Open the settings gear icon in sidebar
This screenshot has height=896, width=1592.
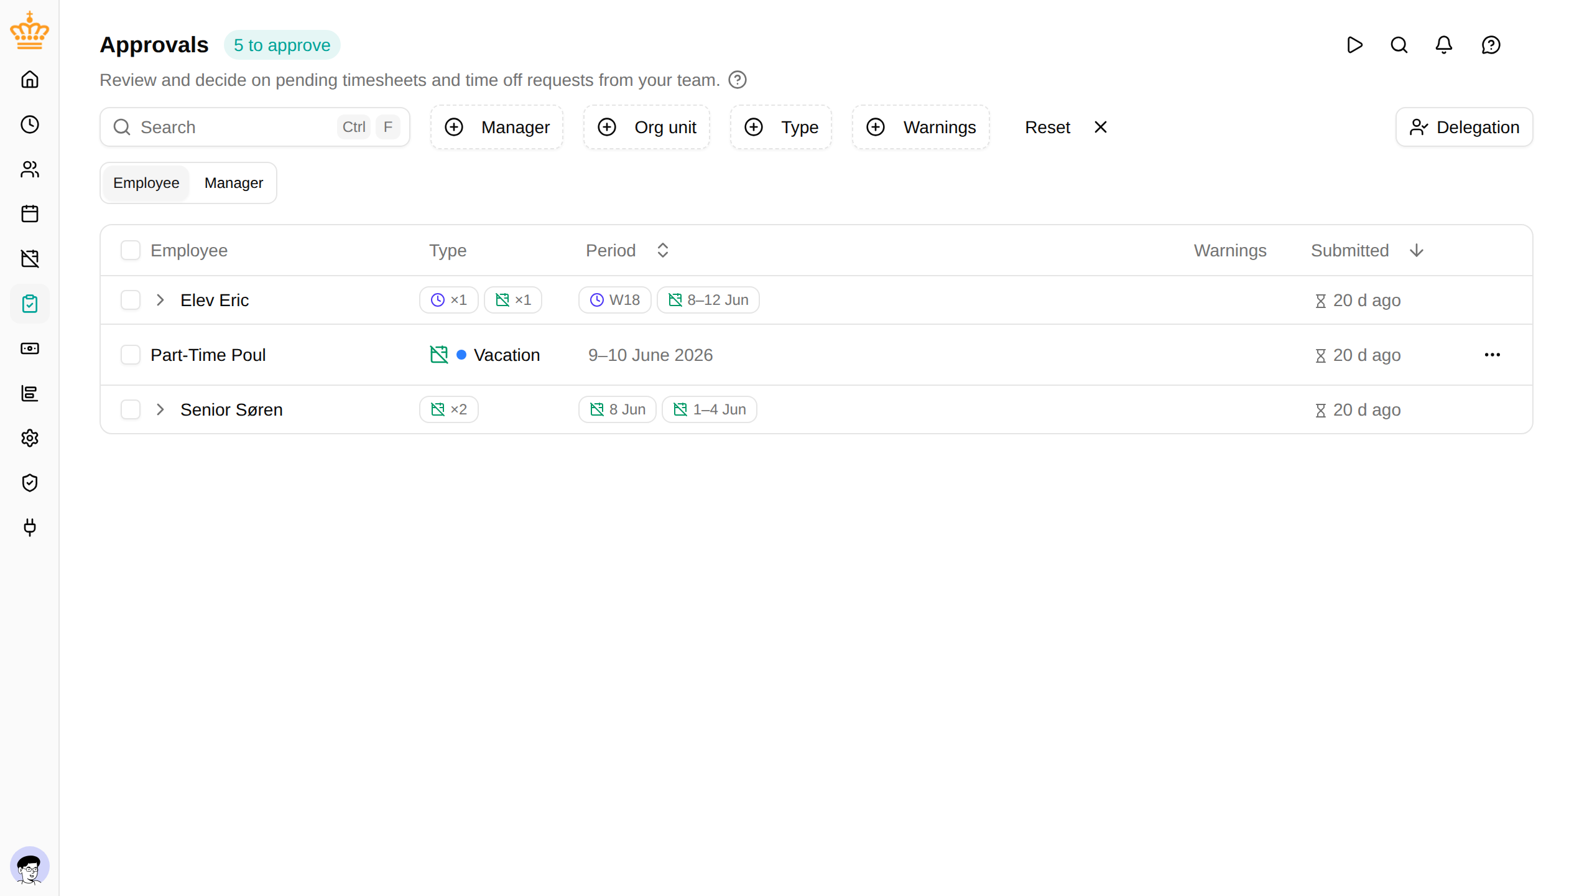pos(30,438)
